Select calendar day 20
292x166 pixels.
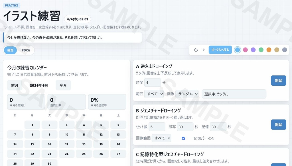(118, 144)
